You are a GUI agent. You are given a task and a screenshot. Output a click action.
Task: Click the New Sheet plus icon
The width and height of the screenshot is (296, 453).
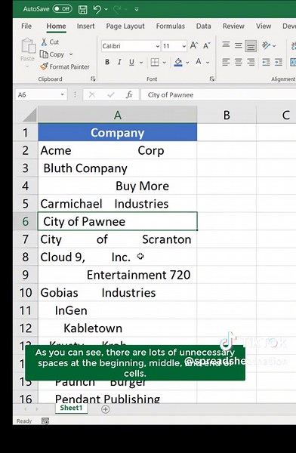tap(106, 409)
